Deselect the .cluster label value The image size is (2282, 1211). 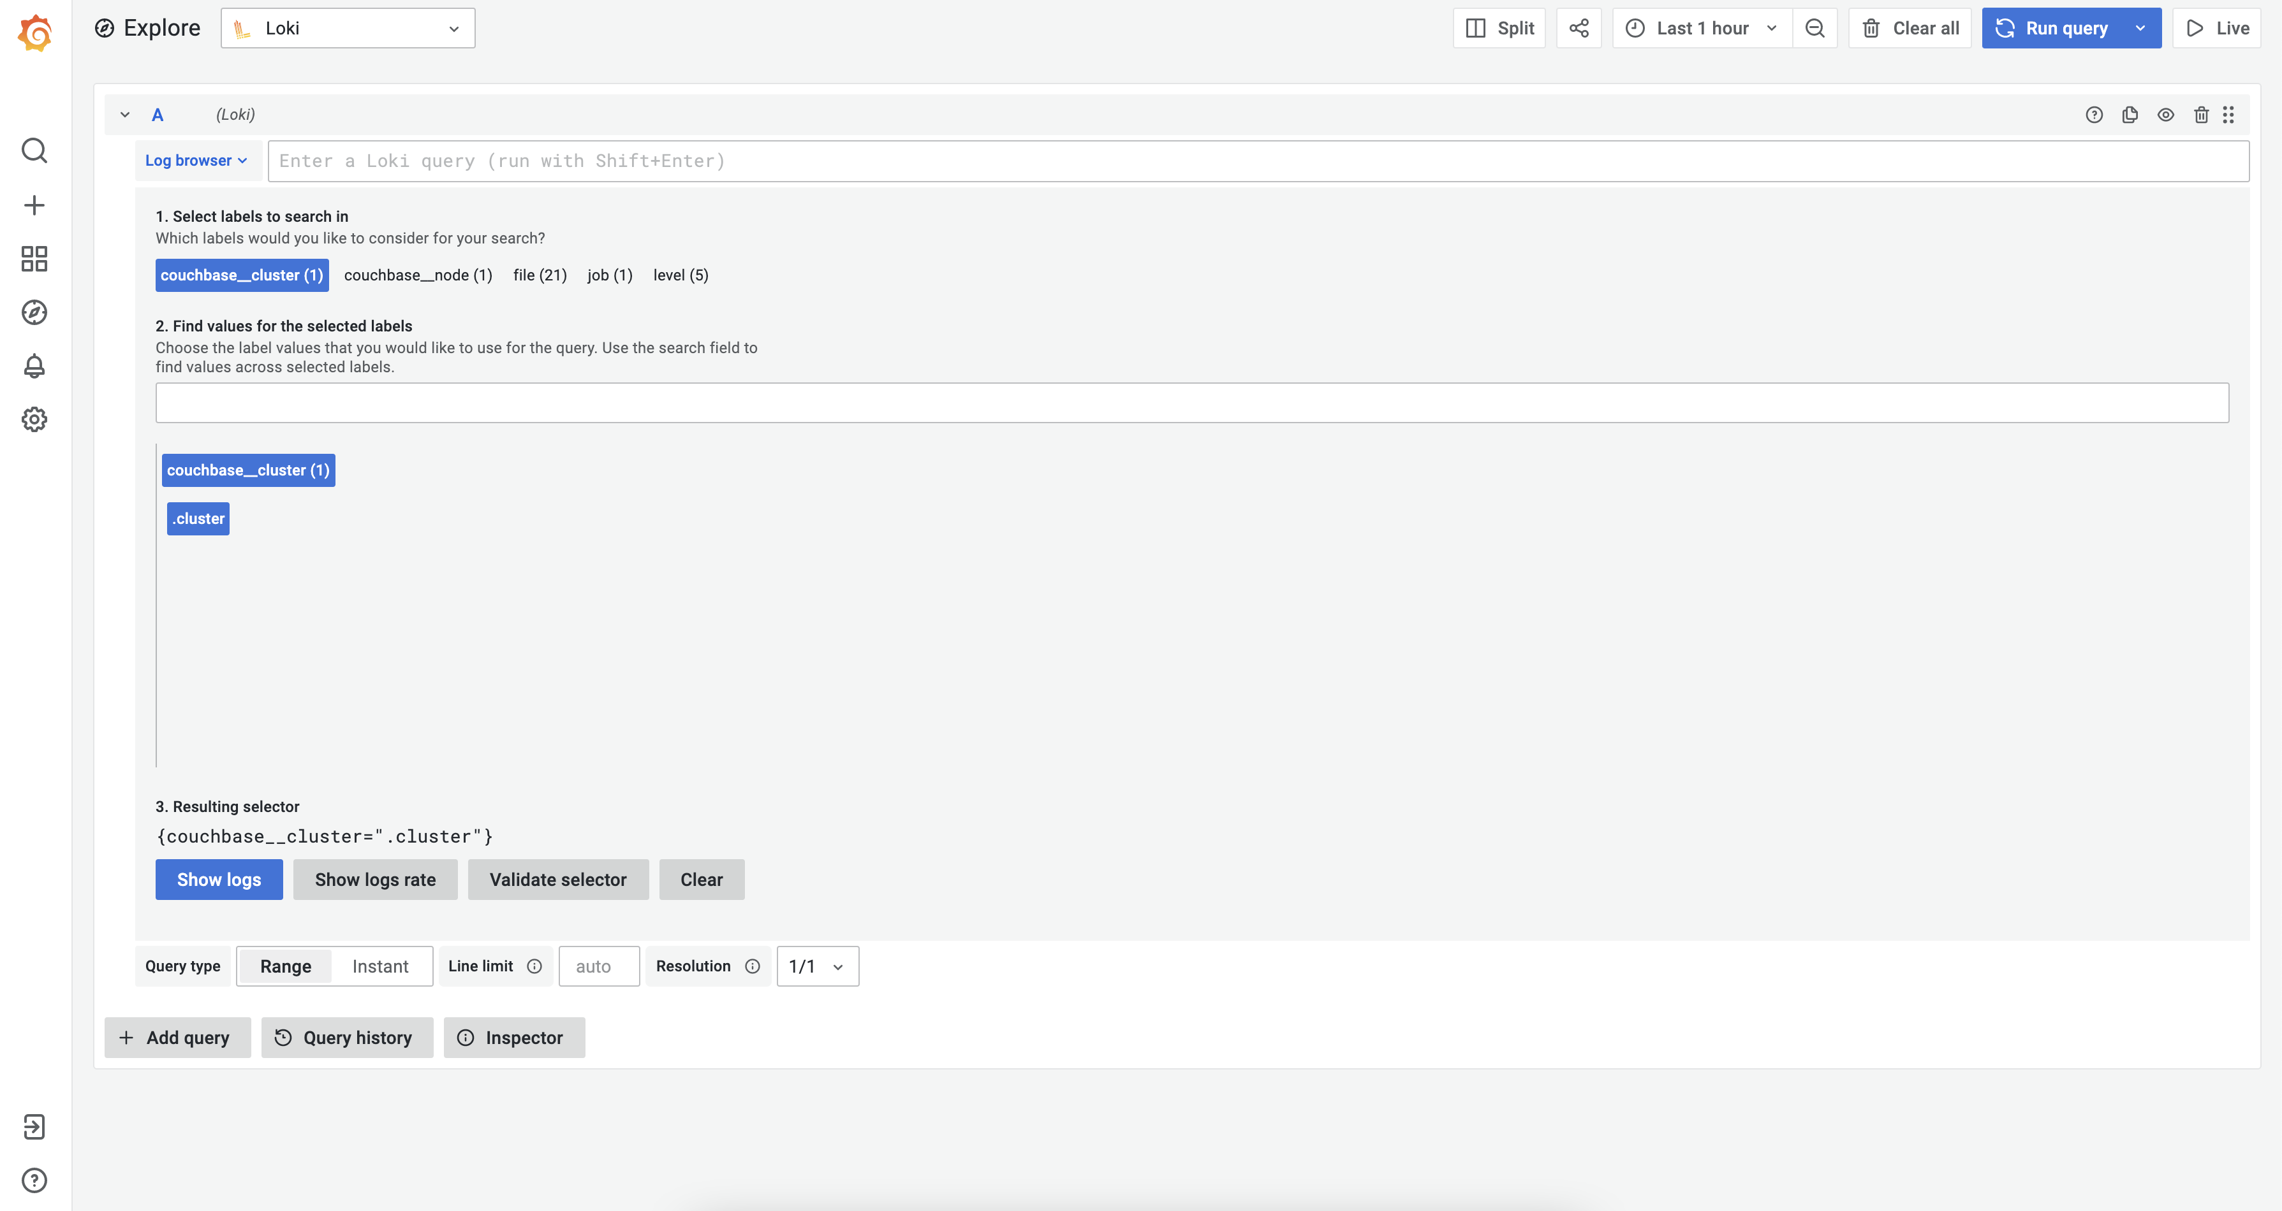coord(198,519)
